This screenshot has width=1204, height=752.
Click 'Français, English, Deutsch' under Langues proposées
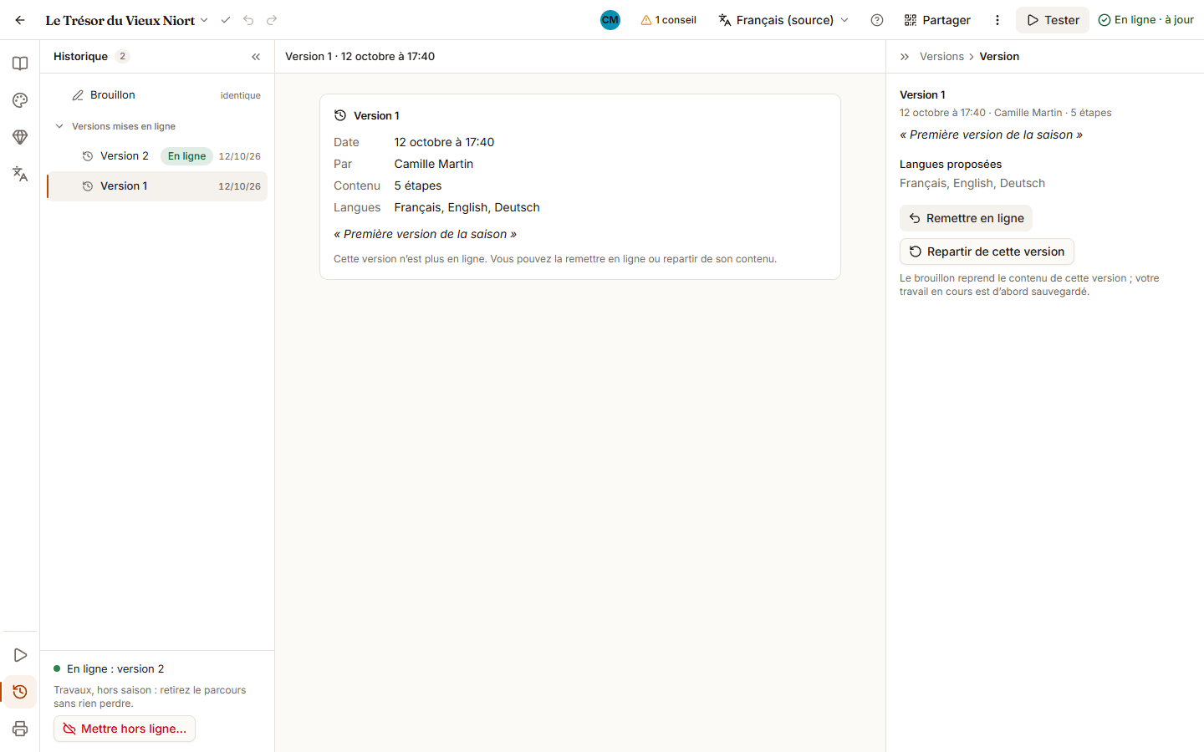coord(972,183)
